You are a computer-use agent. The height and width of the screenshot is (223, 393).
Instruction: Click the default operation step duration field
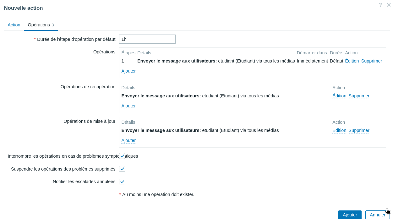coord(147,39)
